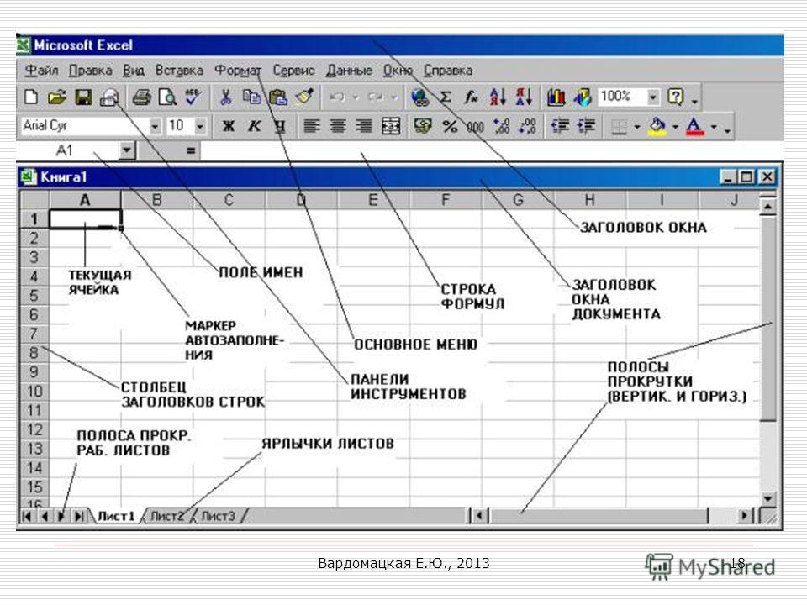This screenshot has height=605, width=807.
Task: Go to last sheet tab scroll button
Action: pos(79,516)
